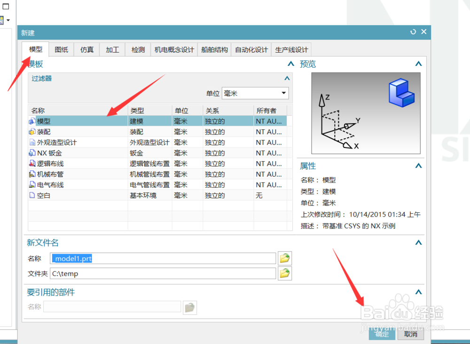Sort by the 名称 column header

[x=78, y=110]
